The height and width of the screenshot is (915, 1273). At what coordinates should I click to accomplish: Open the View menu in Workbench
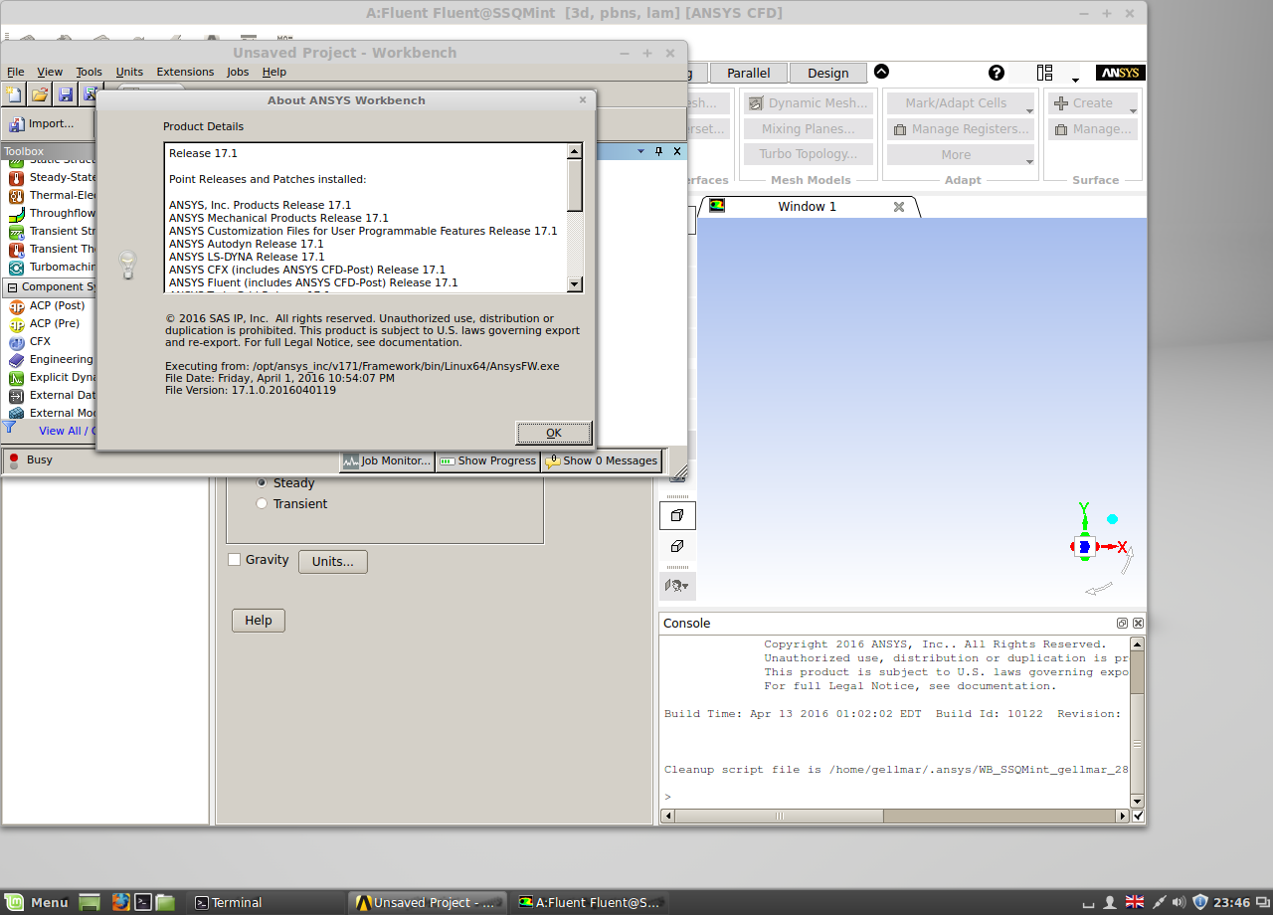click(50, 72)
